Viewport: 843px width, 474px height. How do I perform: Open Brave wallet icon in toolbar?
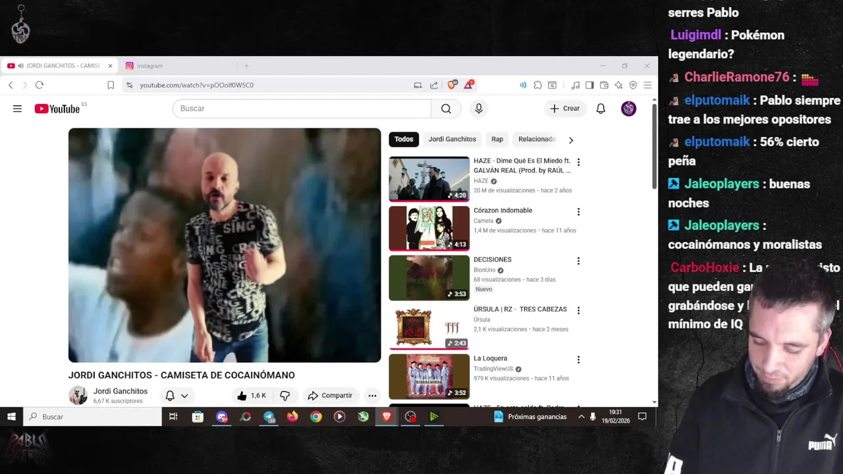pos(604,85)
